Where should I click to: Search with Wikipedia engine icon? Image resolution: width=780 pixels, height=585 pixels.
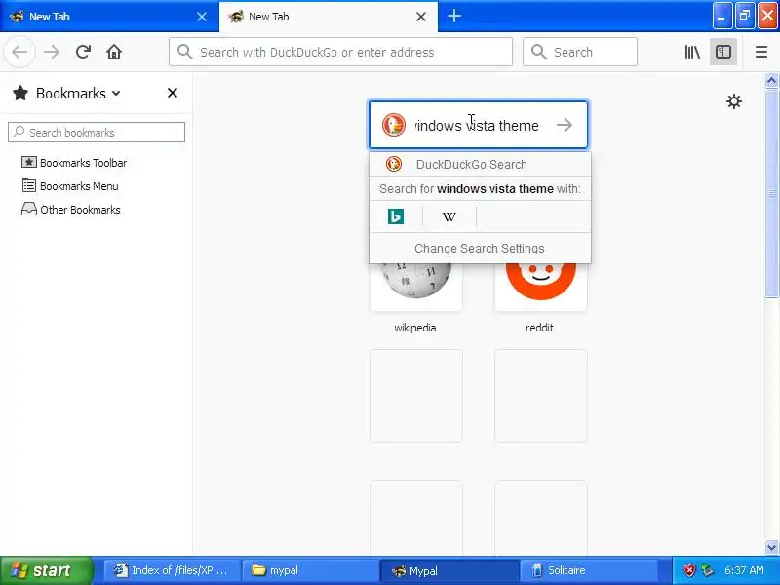pos(449,216)
